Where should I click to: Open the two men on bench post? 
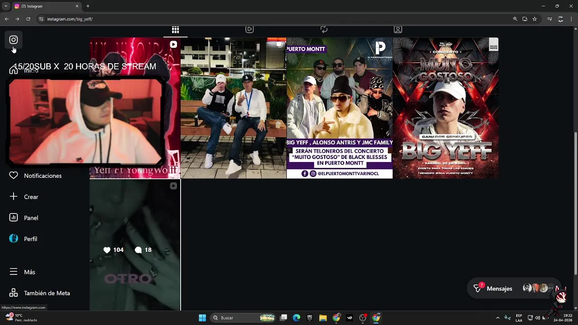pos(233,108)
